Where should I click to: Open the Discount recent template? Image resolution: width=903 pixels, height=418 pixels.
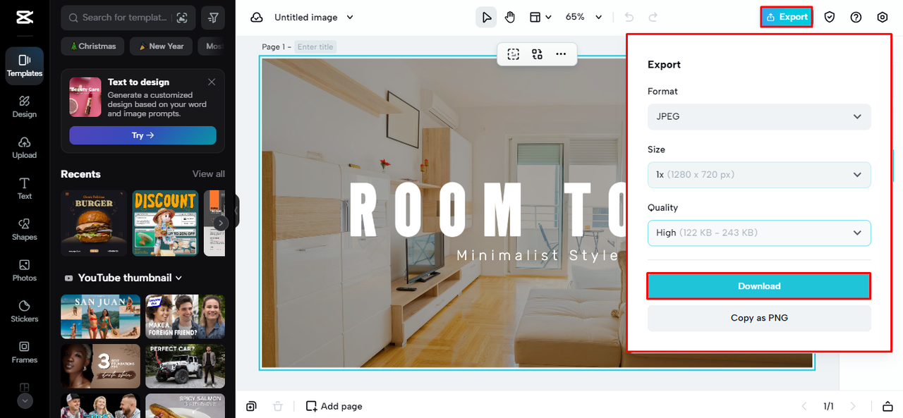[165, 223]
